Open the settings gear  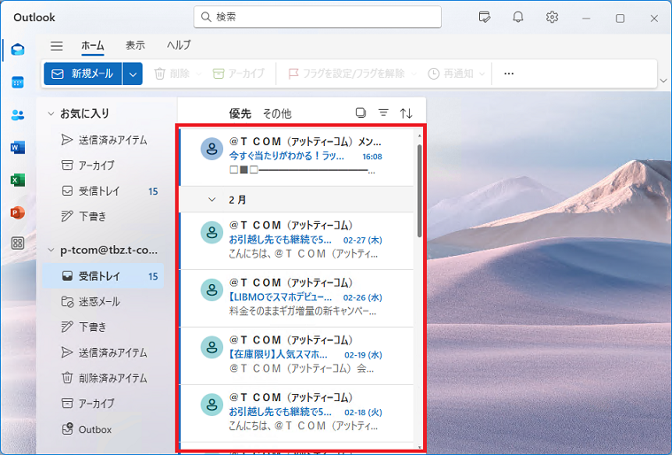(552, 17)
